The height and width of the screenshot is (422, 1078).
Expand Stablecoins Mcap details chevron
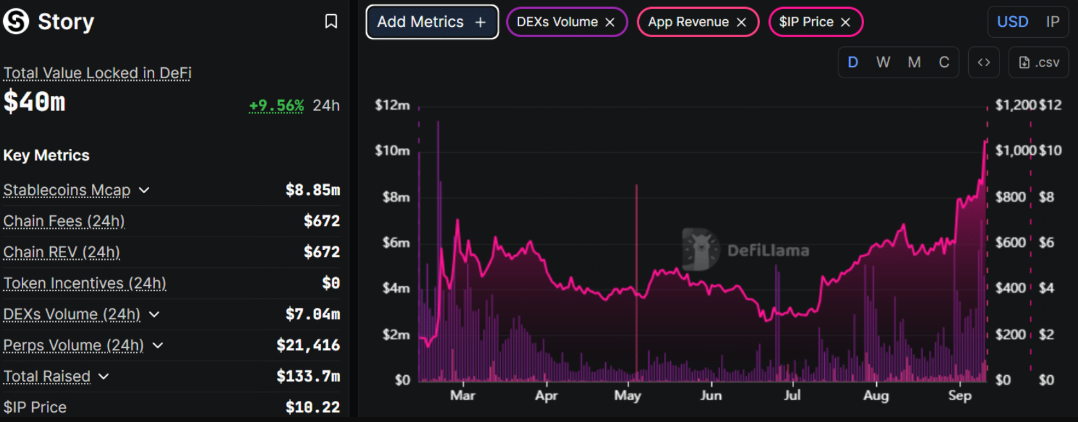(x=145, y=190)
